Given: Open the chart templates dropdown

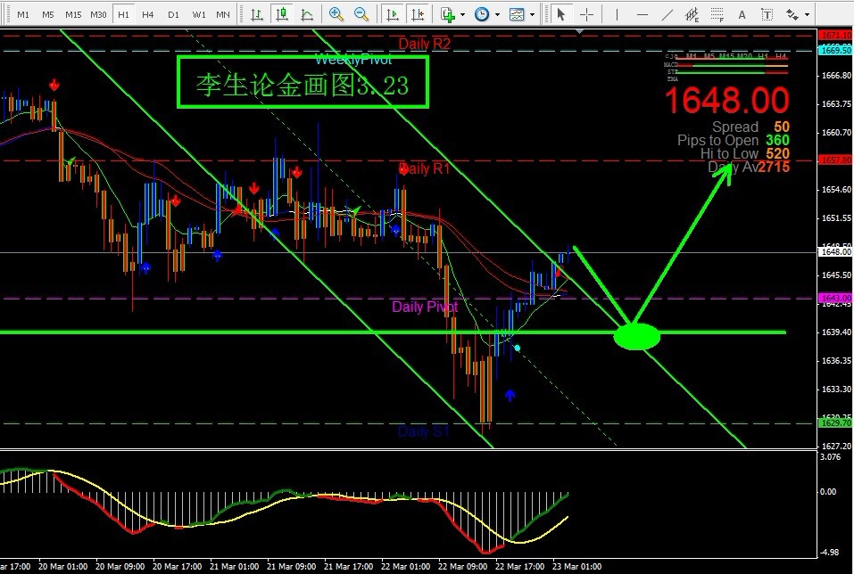Looking at the screenshot, I should click(x=519, y=14).
